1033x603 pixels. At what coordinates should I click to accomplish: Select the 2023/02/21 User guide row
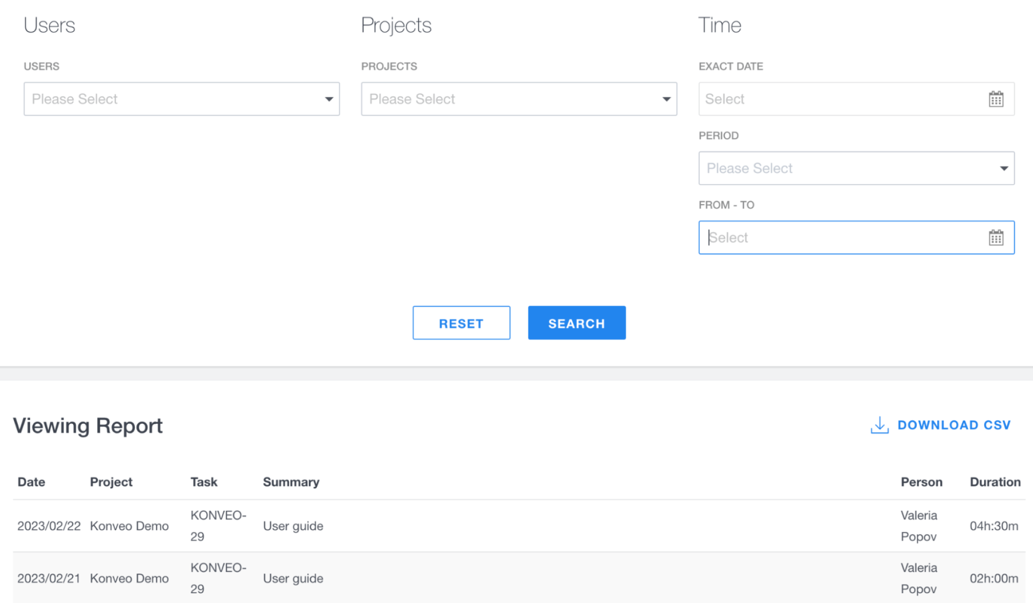515,578
